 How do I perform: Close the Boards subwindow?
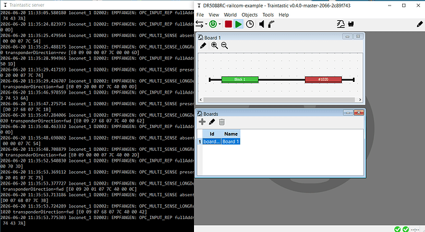pos(358,113)
